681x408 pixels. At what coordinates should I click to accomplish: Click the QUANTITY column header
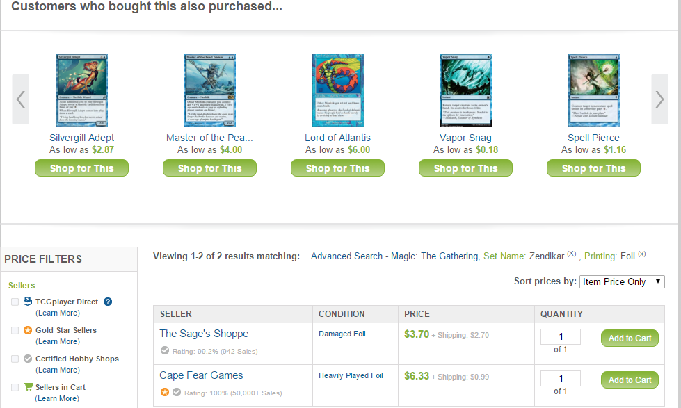point(561,313)
